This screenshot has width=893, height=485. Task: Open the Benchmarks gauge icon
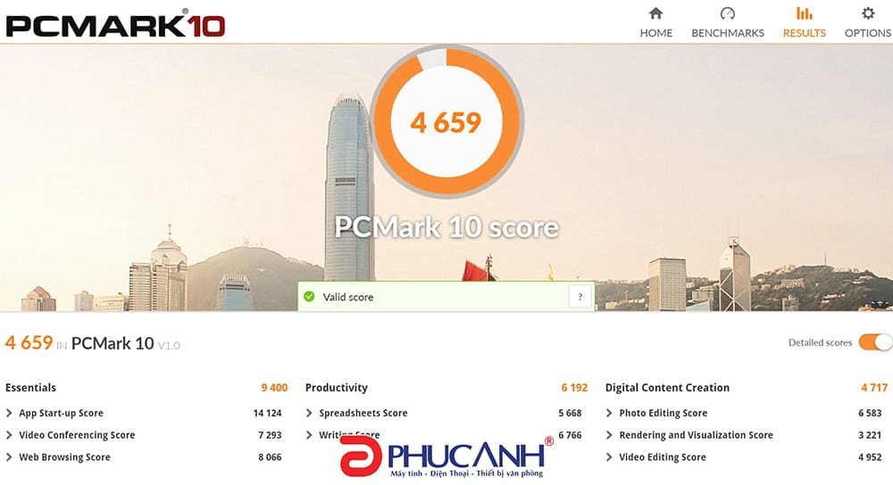[728, 13]
